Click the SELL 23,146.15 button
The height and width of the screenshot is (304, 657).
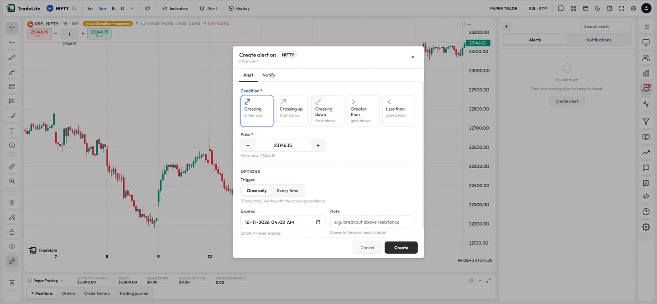(39, 34)
